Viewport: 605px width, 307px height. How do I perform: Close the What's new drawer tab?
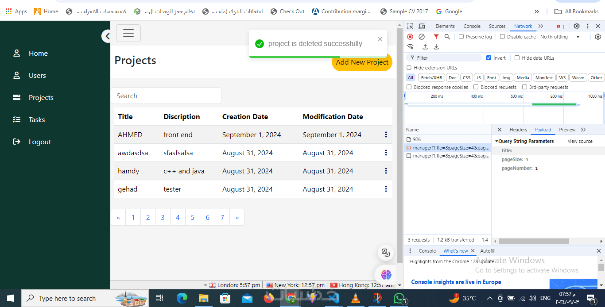[x=473, y=251]
